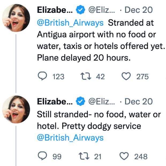Open the Dec 20 timestamp of the 'Still stranded' tweet

coord(139,102)
